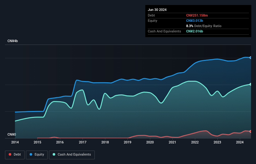This screenshot has width=256, height=164.
Task: Click the 2022 x-axis label
Action: (195, 142)
